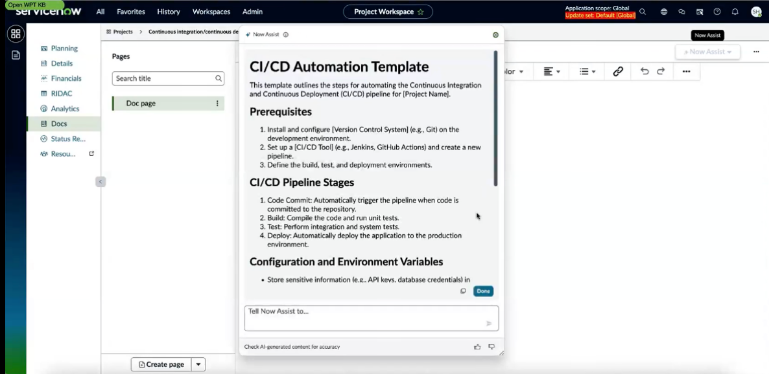Screen dimensions: 769x374
Task: Click the Tell Now Assist input field
Action: [x=372, y=318]
